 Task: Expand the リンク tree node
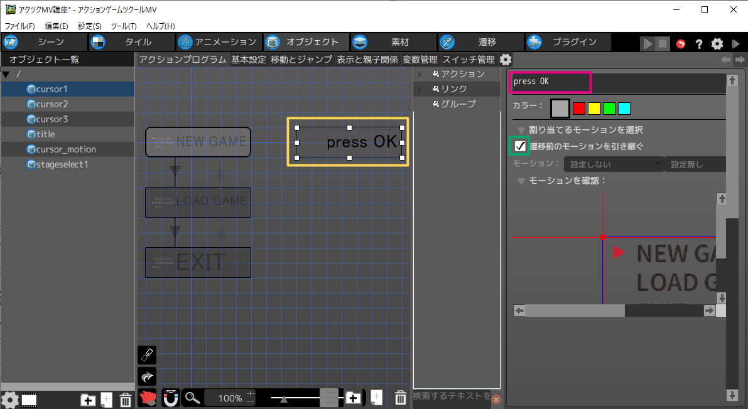420,89
